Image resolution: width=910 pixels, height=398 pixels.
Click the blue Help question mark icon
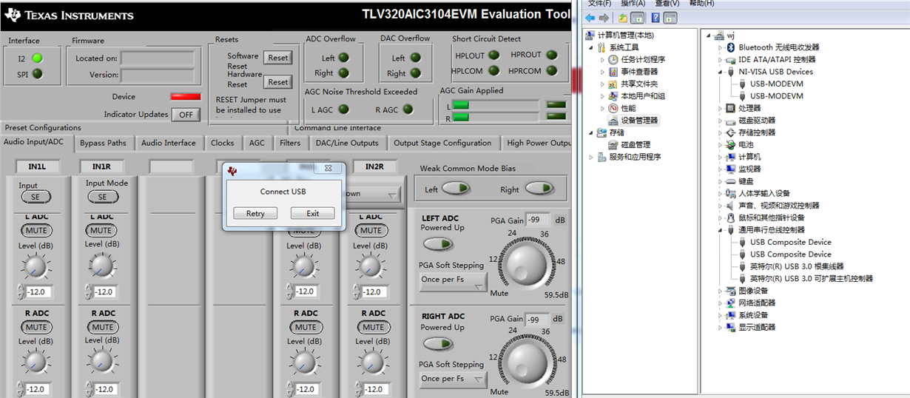coord(655,18)
